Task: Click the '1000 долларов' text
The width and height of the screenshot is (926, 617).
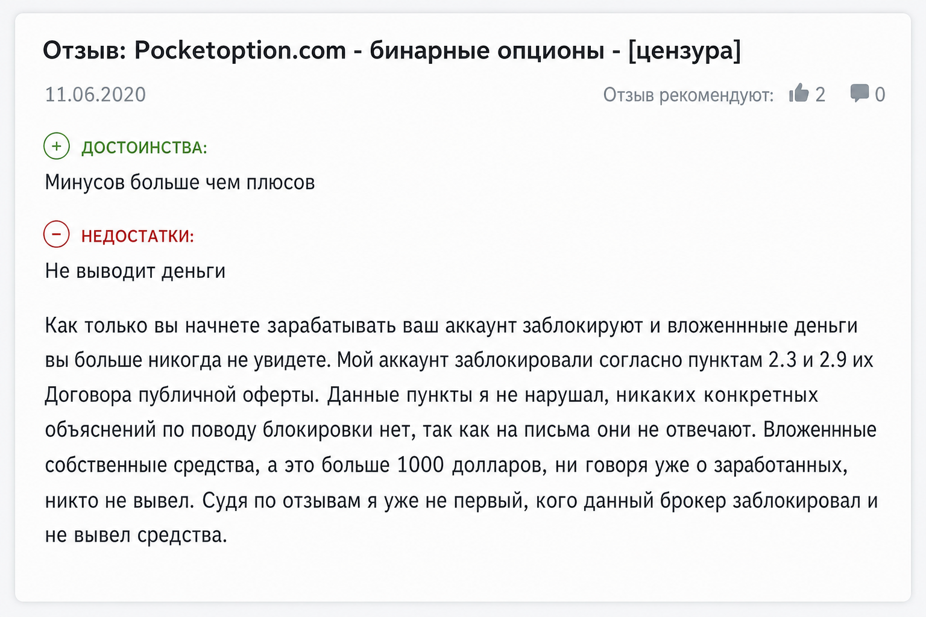Action: [x=470, y=465]
